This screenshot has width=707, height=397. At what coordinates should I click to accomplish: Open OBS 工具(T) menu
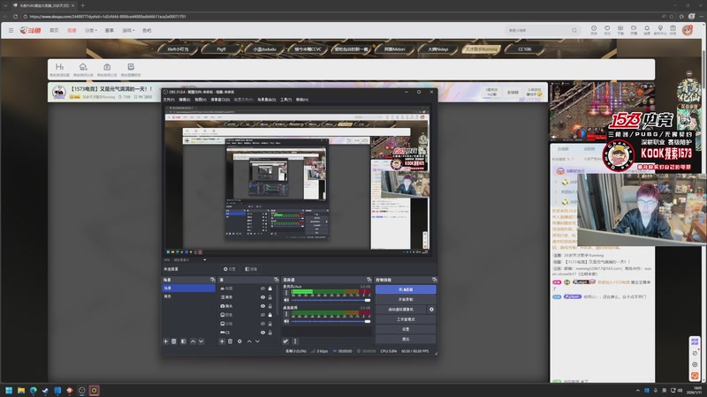tap(285, 100)
